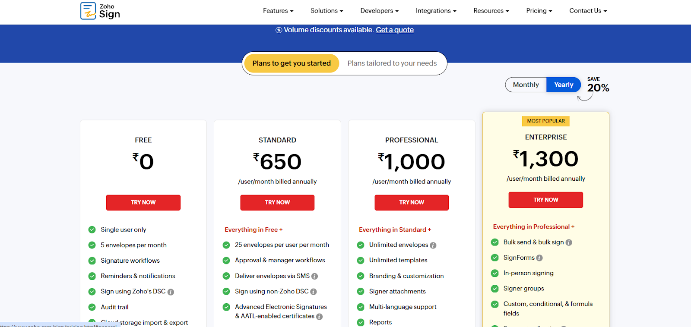The width and height of the screenshot is (691, 327).
Task: Click the ₹1,000 Professional price
Action: pos(412,162)
